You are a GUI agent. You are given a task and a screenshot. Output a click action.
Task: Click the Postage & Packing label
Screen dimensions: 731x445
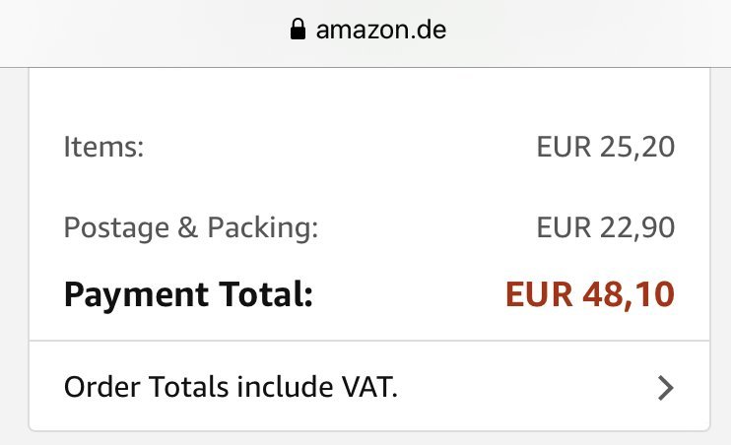point(191,228)
